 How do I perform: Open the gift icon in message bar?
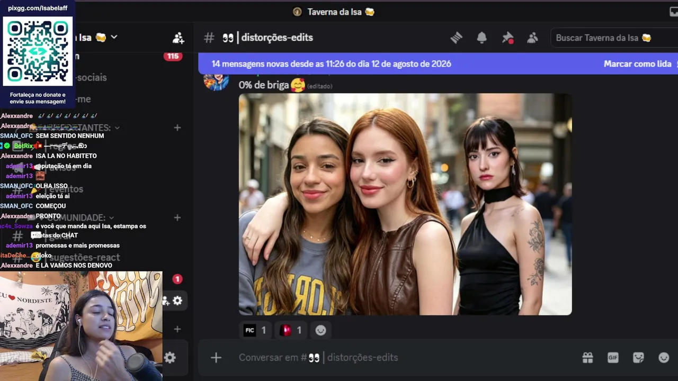click(x=587, y=358)
